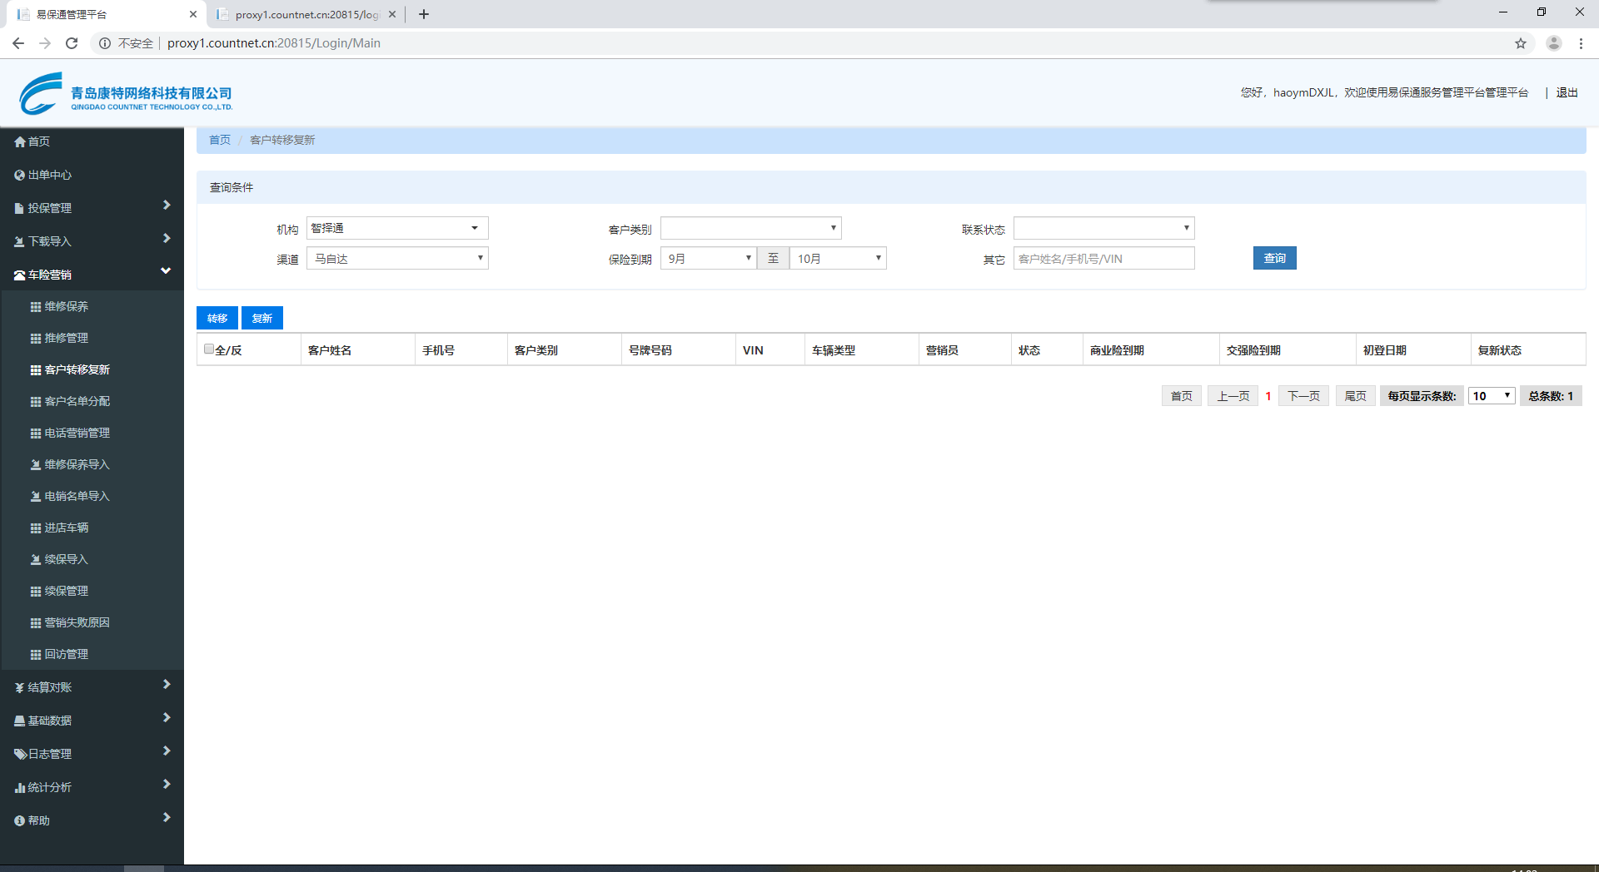Open the rows-per-page dropdown showing 10
Screen dimensions: 1599x872
point(1492,396)
